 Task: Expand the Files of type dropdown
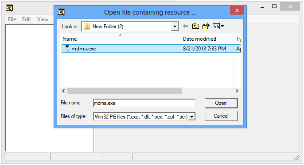pyautogui.click(x=191, y=117)
